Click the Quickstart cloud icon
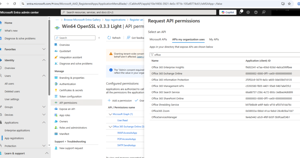Image resolution: width=300 pixels, height=158 pixels. (56, 51)
